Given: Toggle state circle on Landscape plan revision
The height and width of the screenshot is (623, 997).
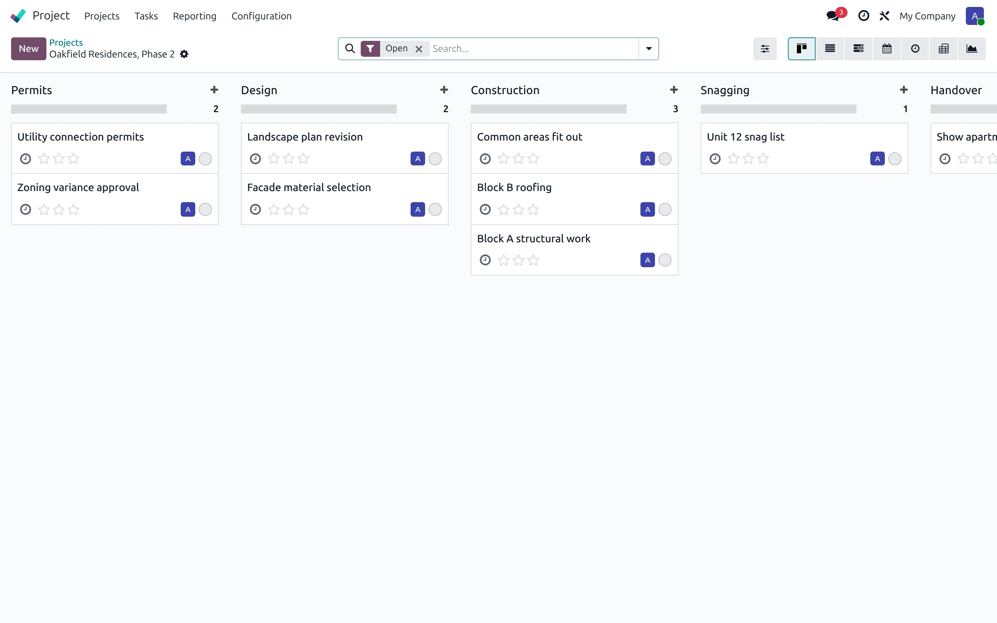Looking at the screenshot, I should coord(435,159).
